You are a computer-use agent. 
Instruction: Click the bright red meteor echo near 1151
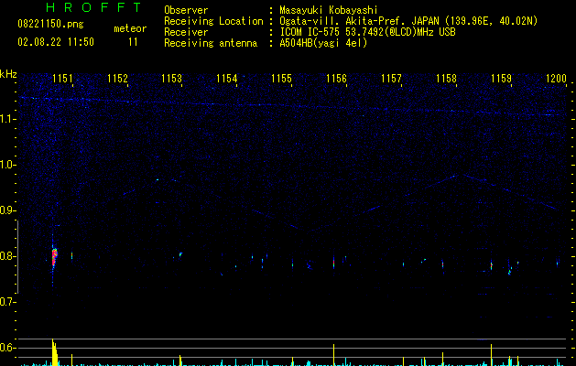coord(54,257)
